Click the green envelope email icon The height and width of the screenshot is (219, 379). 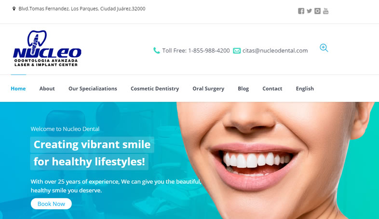237,51
